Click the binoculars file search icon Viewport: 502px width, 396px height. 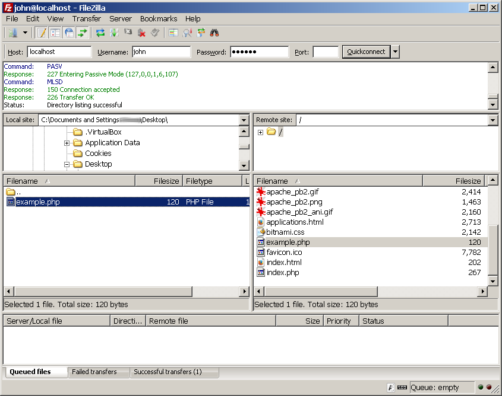click(214, 33)
